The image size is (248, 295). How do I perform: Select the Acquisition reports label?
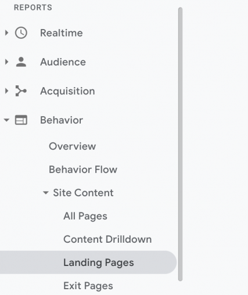pos(67,91)
